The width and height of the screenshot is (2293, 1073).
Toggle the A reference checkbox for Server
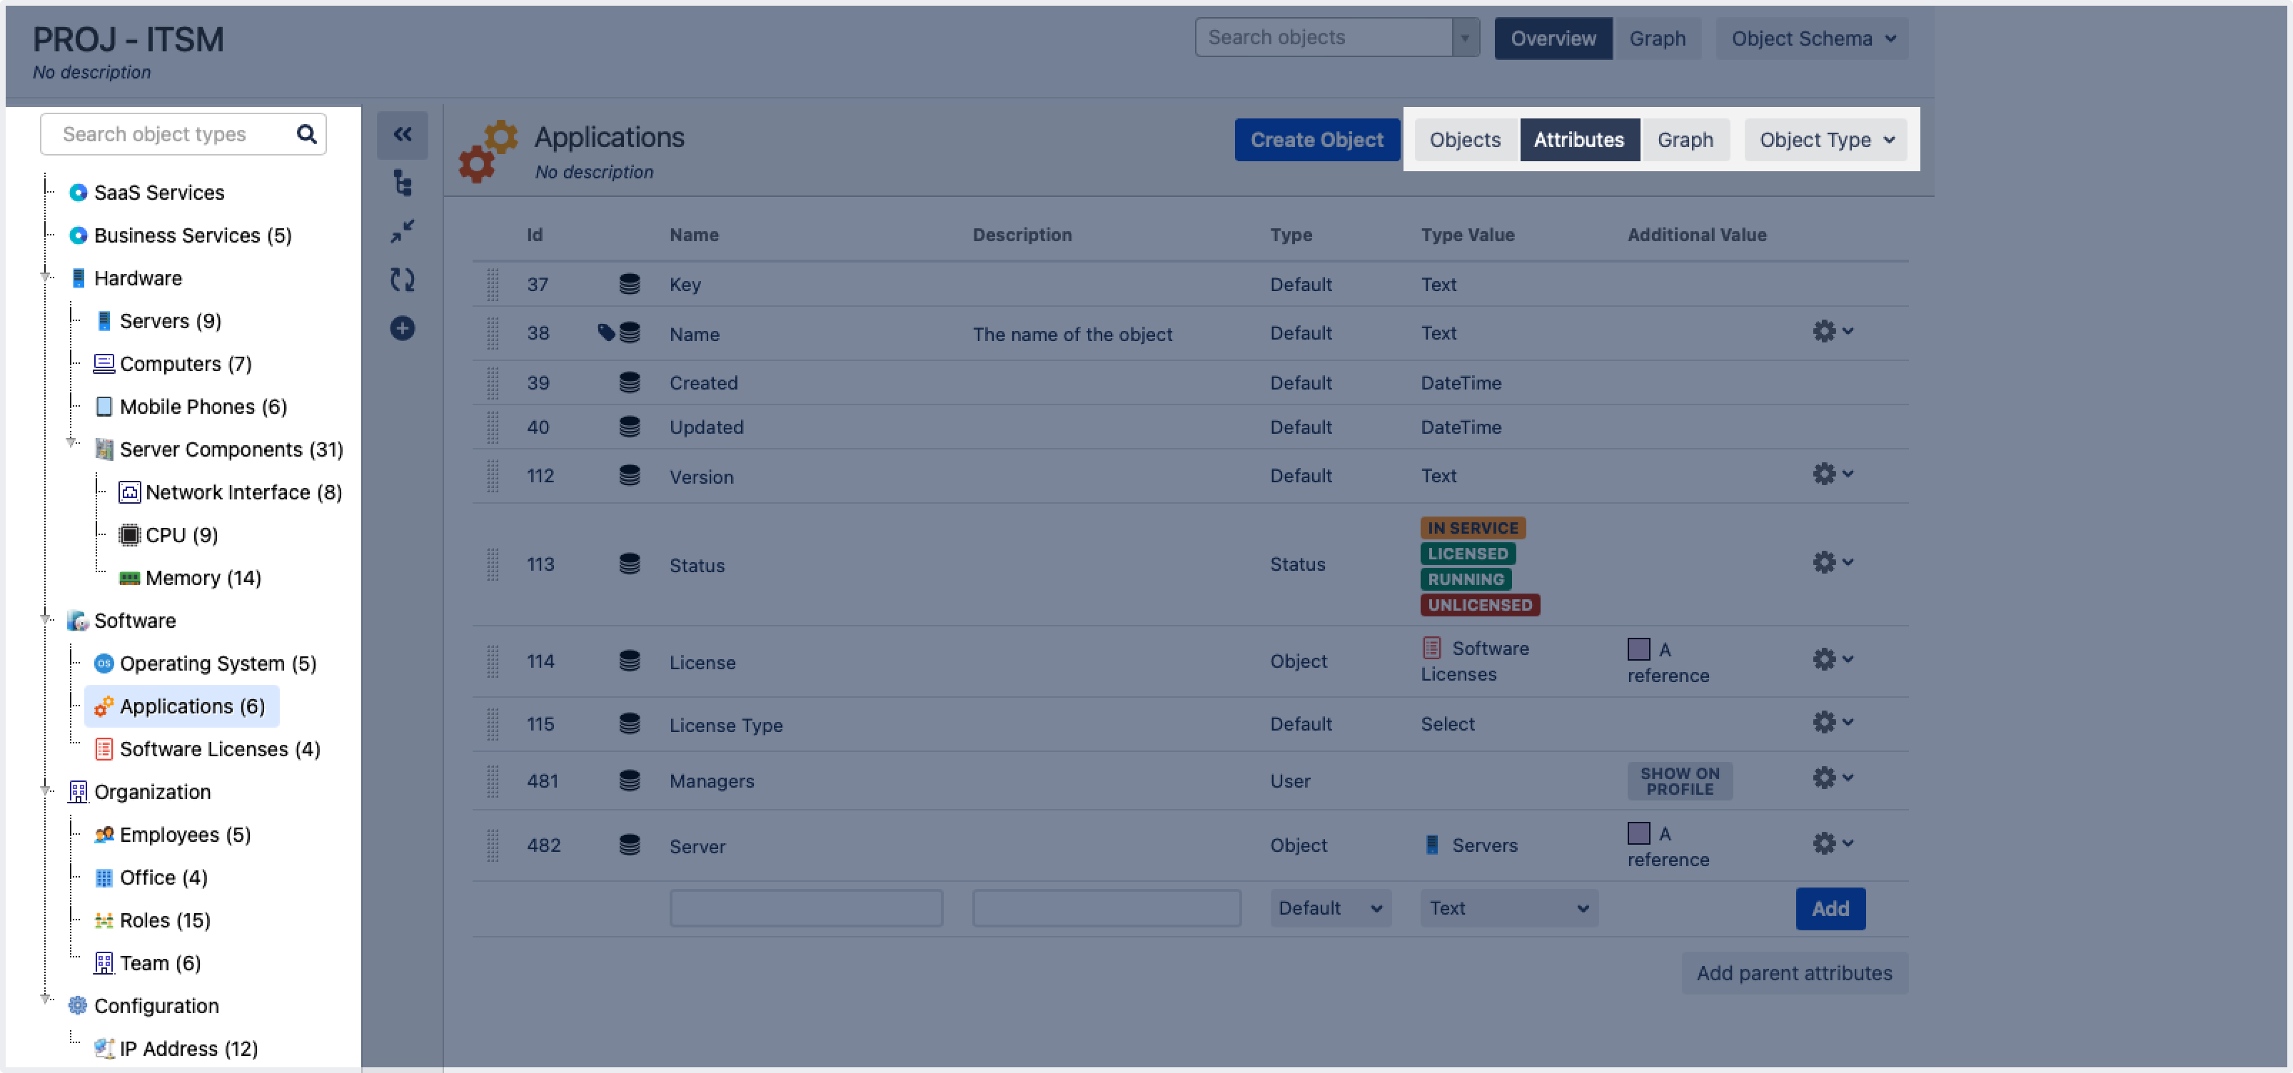(x=1641, y=834)
